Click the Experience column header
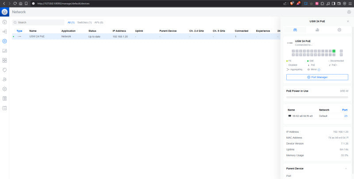The width and height of the screenshot is (354, 179). pyautogui.click(x=263, y=31)
